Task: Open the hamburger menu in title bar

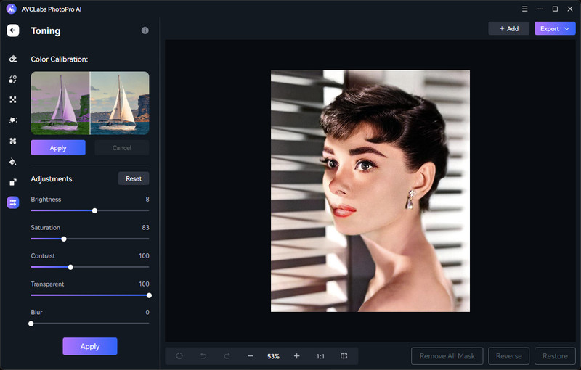Action: [x=524, y=9]
